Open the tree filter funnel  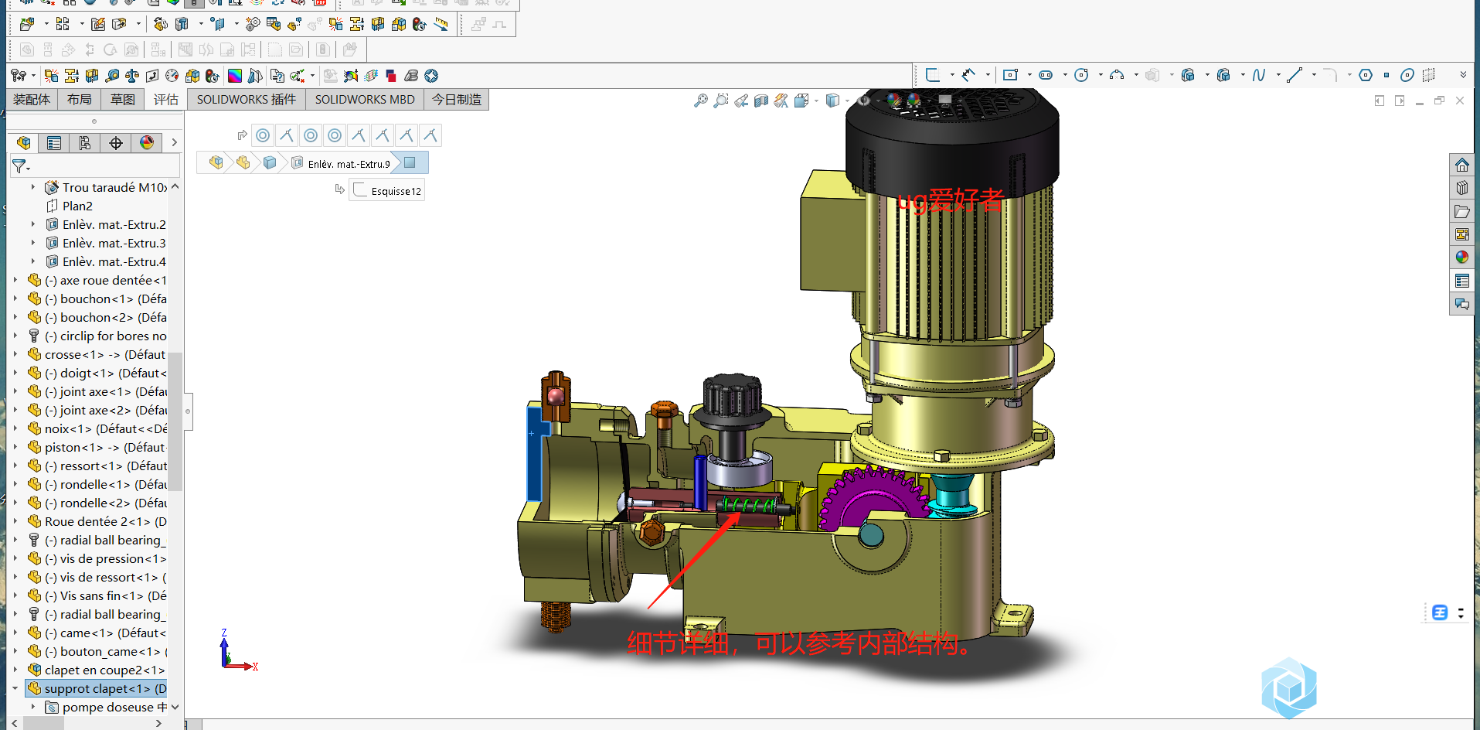tap(20, 166)
